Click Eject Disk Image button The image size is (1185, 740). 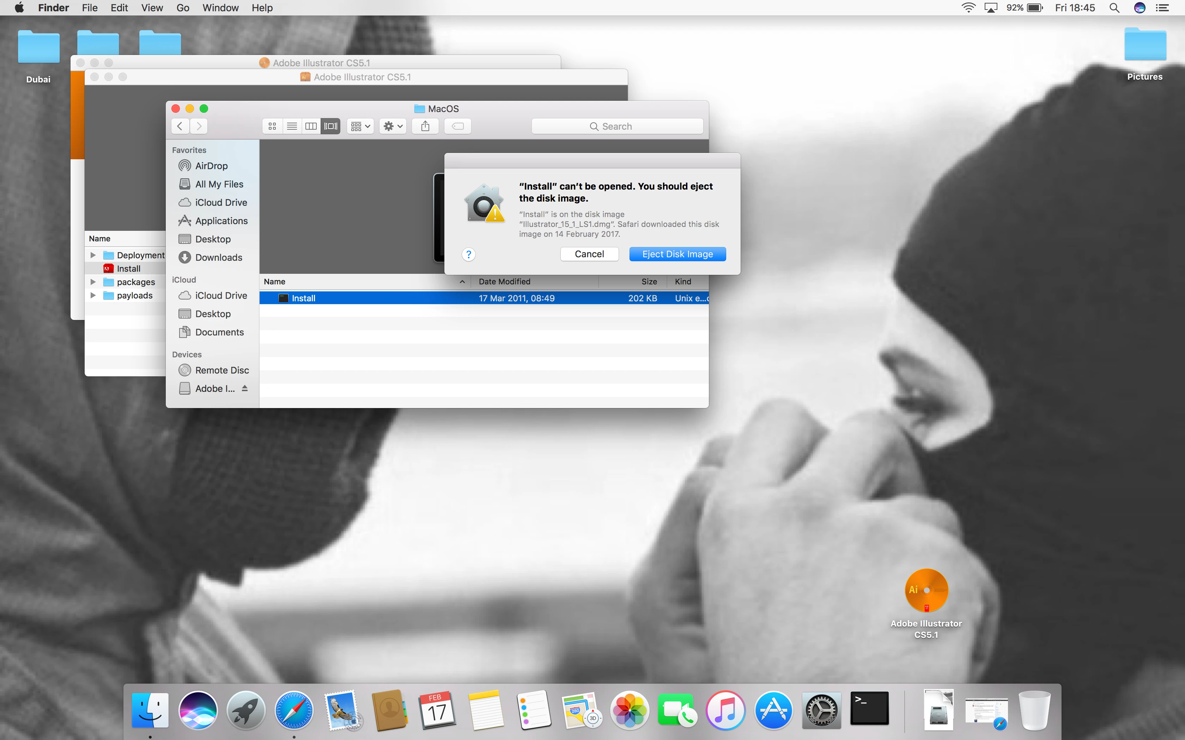click(677, 254)
